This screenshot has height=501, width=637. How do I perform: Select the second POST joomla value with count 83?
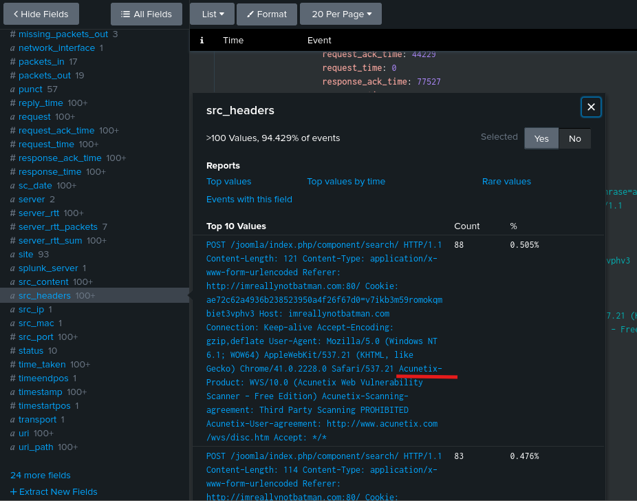point(324,476)
